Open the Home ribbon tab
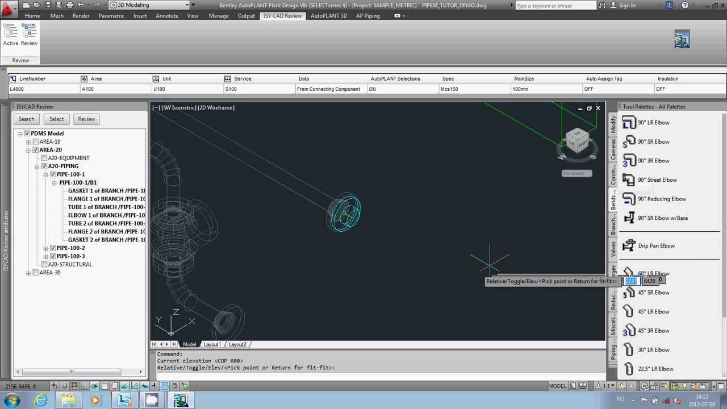Screen dimensions: 727x409 point(32,16)
